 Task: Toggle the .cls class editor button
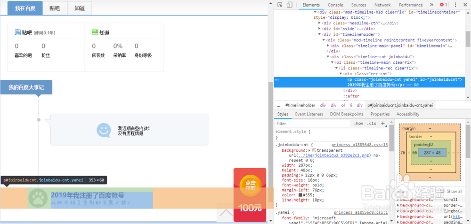[x=371, y=124]
